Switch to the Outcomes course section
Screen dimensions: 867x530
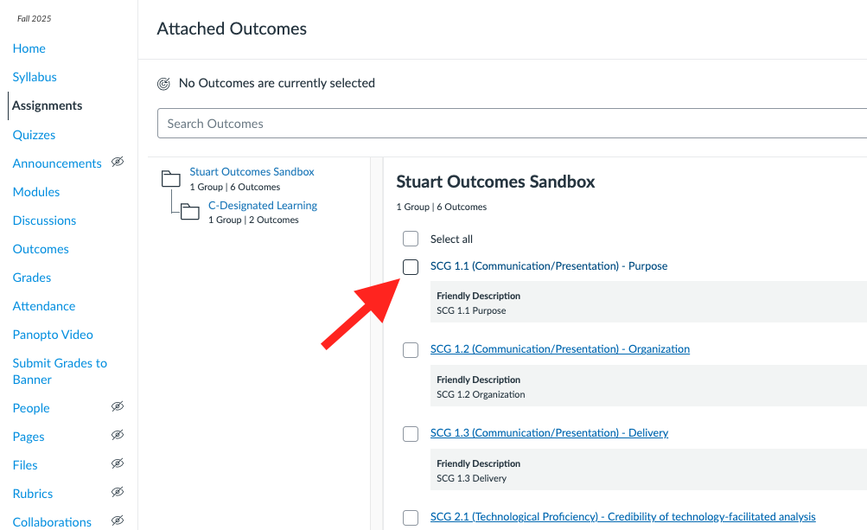pyautogui.click(x=40, y=248)
